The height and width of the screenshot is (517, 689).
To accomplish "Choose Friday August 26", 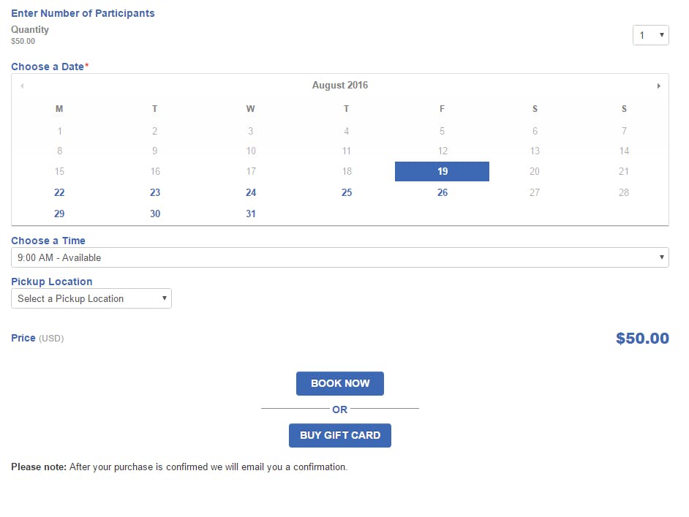I will pyautogui.click(x=443, y=193).
